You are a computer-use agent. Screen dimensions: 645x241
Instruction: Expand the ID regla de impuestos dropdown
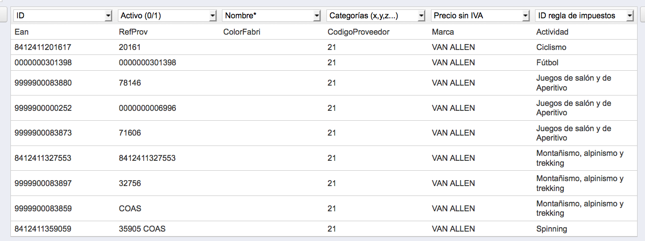(585, 16)
